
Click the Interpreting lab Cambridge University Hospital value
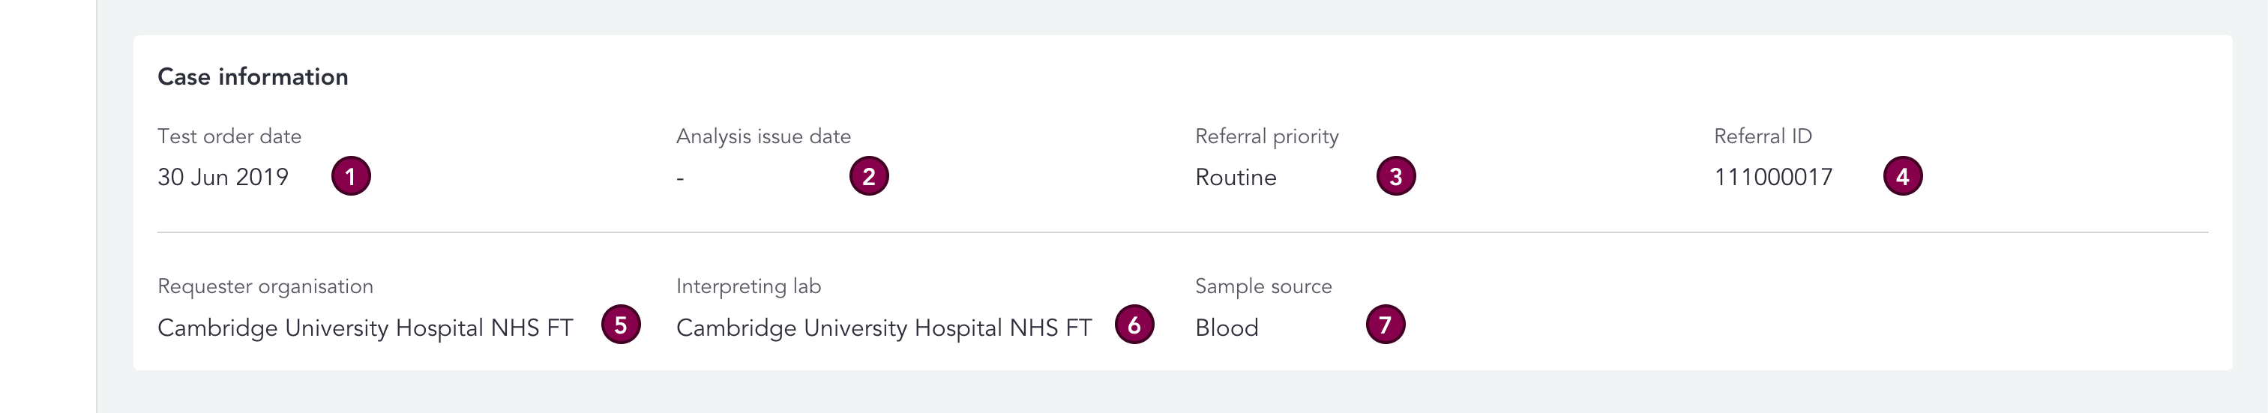click(883, 328)
